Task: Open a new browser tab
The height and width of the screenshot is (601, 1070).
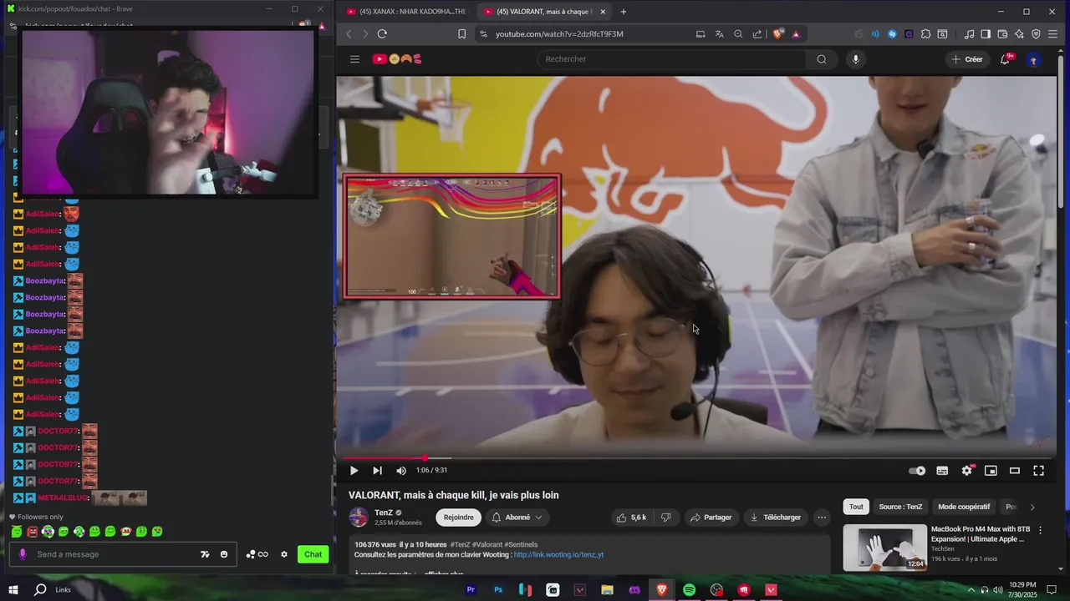Action: point(624,12)
